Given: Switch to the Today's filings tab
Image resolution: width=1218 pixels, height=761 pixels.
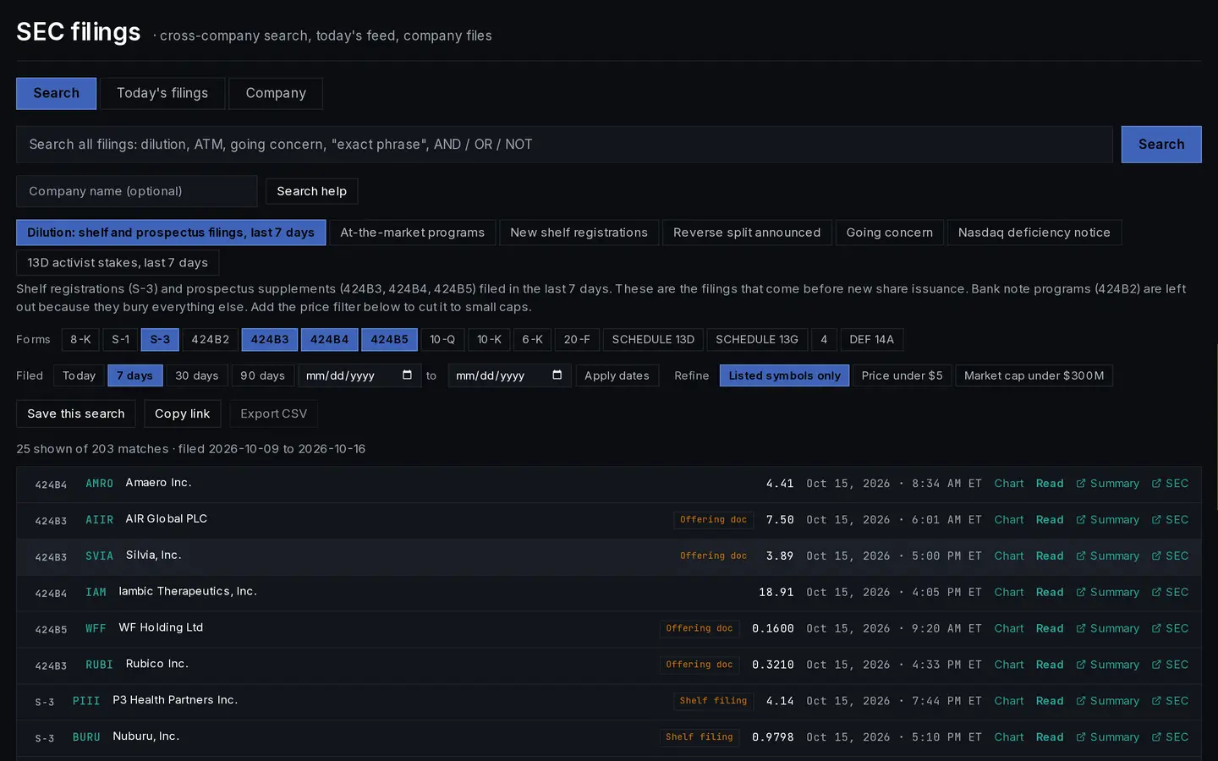Looking at the screenshot, I should [x=162, y=93].
